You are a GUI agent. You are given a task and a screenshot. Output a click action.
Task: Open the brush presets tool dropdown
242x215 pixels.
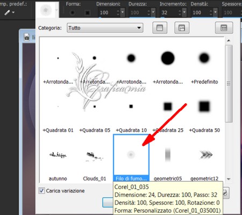coord(9,12)
